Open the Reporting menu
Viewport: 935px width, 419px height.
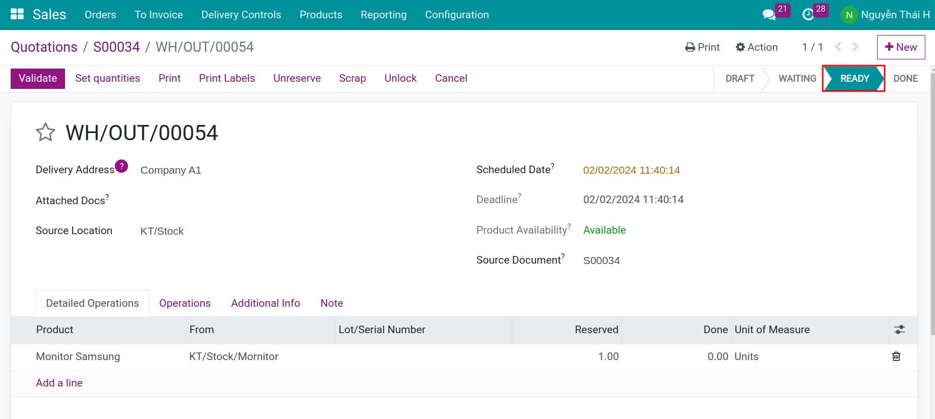[x=383, y=15]
